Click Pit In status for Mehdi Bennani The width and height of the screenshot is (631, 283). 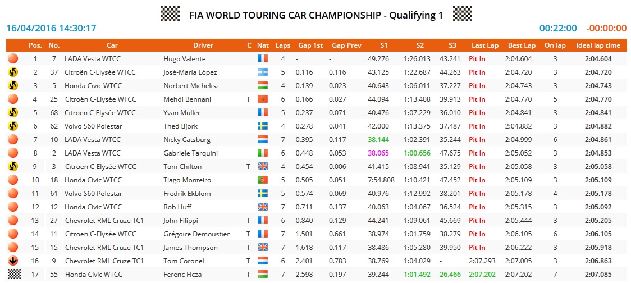coord(477,99)
